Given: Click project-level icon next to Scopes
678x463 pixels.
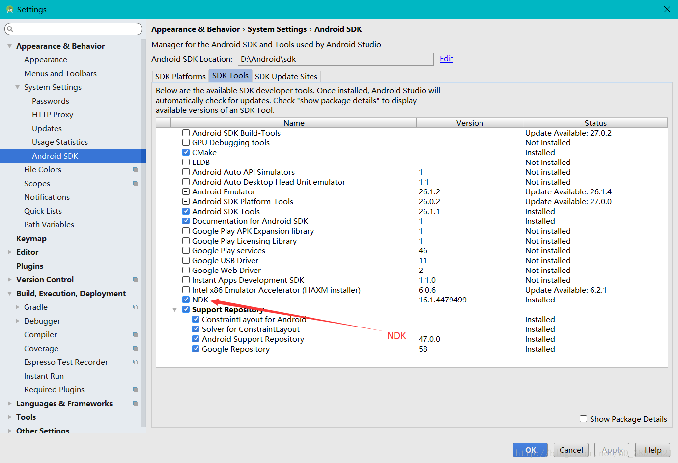Looking at the screenshot, I should point(135,184).
